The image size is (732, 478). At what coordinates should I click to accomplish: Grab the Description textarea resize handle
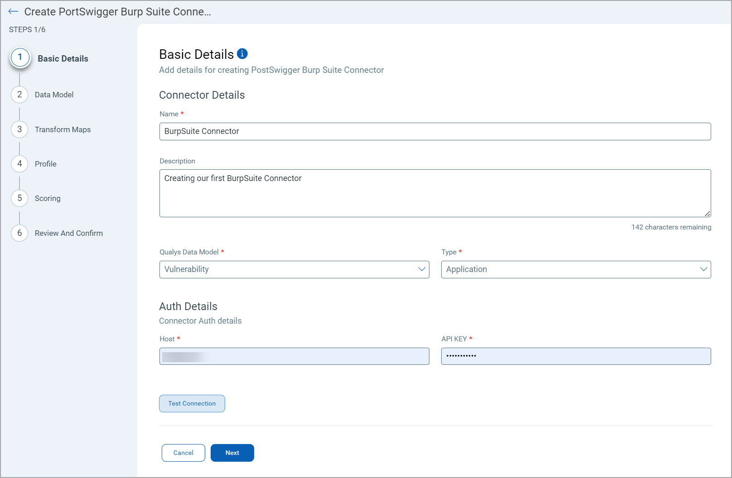pos(707,214)
